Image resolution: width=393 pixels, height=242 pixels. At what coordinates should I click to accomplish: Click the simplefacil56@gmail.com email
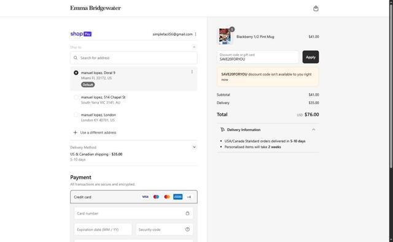(x=173, y=34)
